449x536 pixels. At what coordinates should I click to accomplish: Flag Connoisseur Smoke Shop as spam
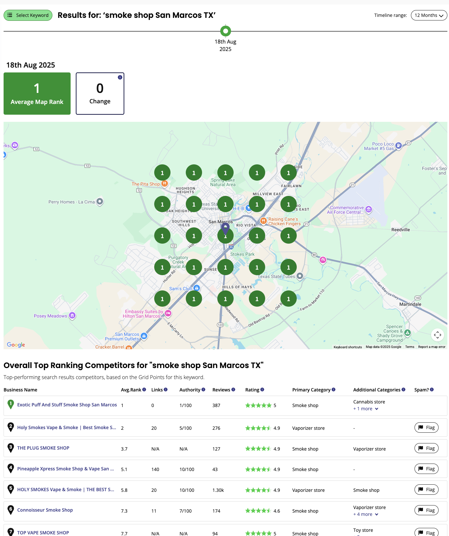pyautogui.click(x=427, y=510)
